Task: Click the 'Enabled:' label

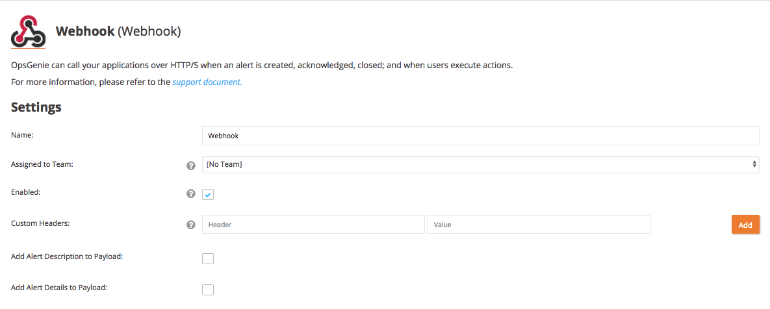Action: (25, 192)
